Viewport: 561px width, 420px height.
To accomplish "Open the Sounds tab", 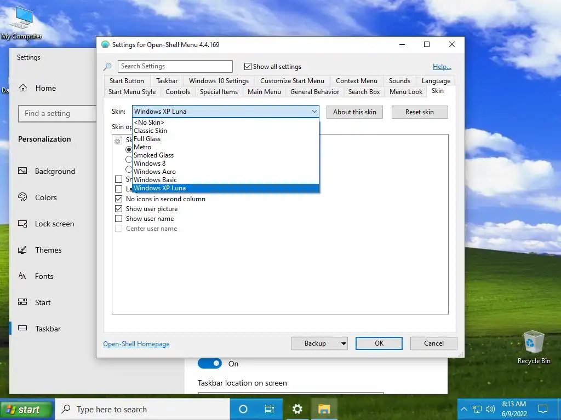I will 399,81.
